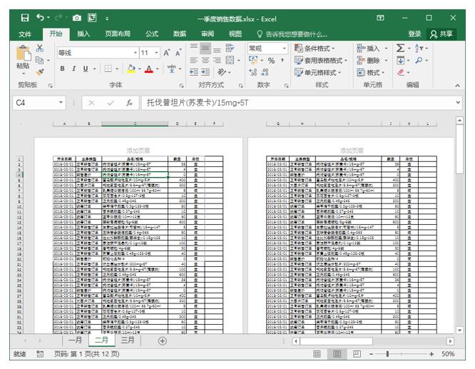
Task: Switch to the 插入 Insert tab
Action: click(83, 34)
